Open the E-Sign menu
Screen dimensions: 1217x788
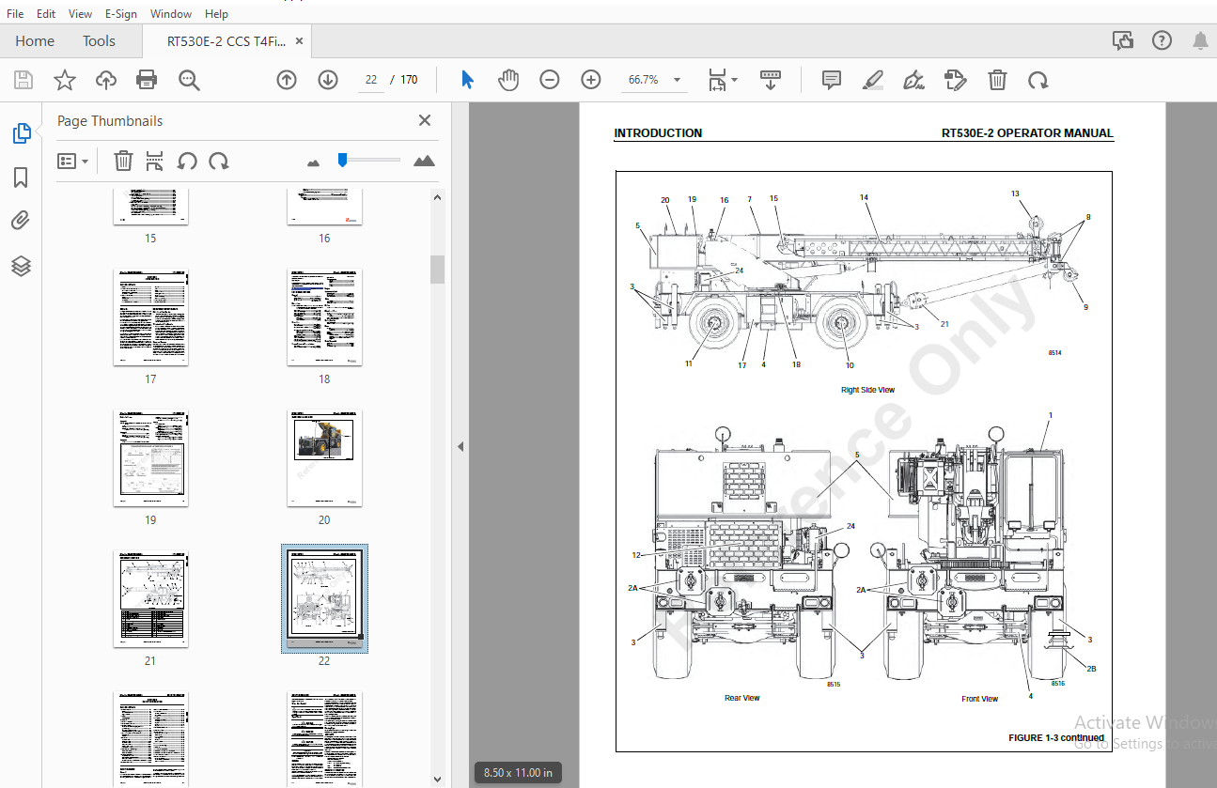121,14
